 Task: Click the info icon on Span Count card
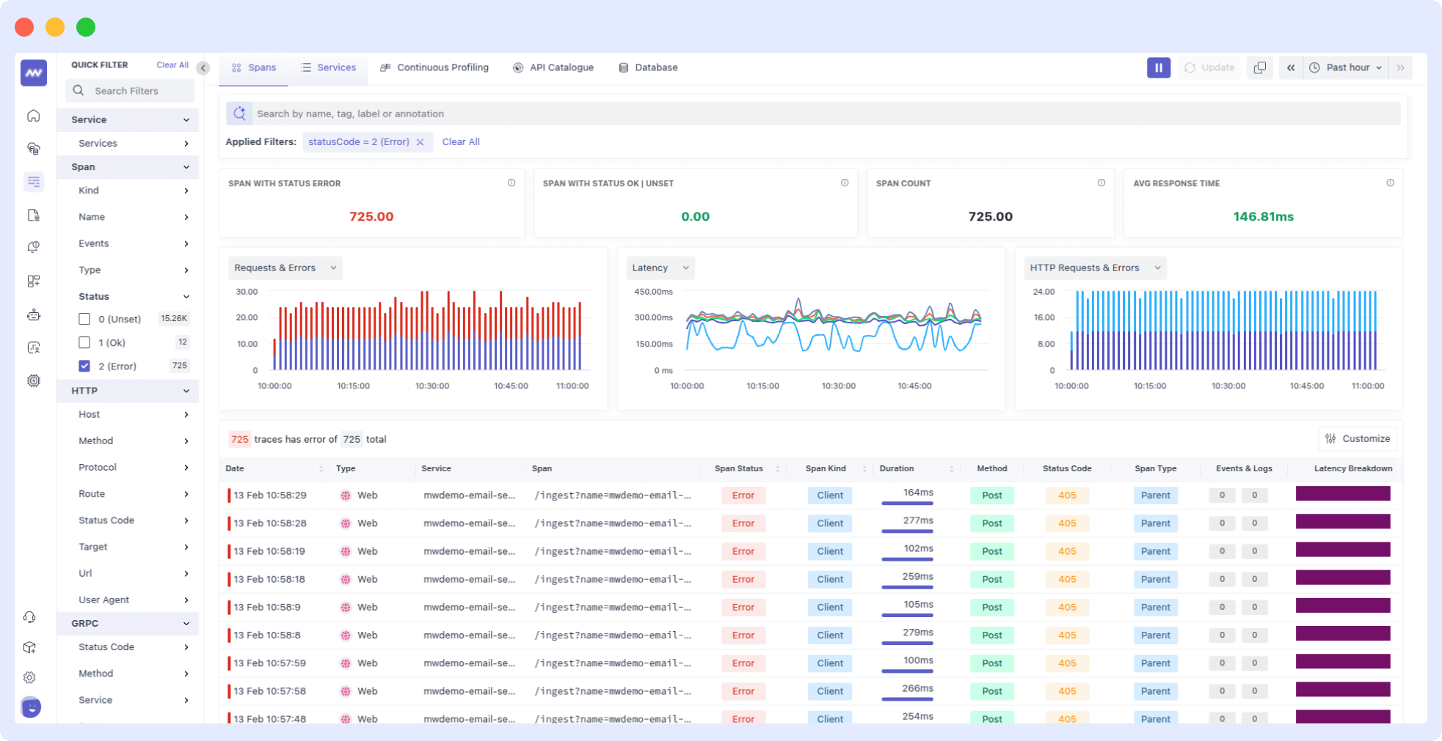click(x=1101, y=183)
